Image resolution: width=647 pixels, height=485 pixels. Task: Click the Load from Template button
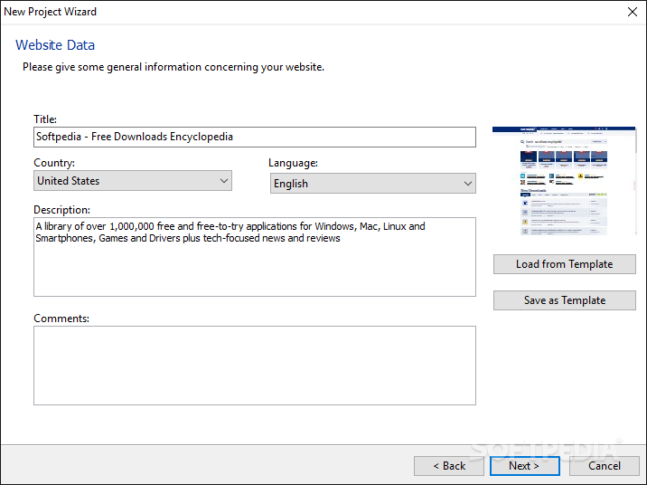click(565, 264)
